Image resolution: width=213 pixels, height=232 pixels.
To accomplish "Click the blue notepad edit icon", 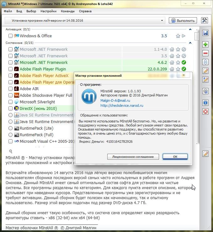I will [x=205, y=80].
